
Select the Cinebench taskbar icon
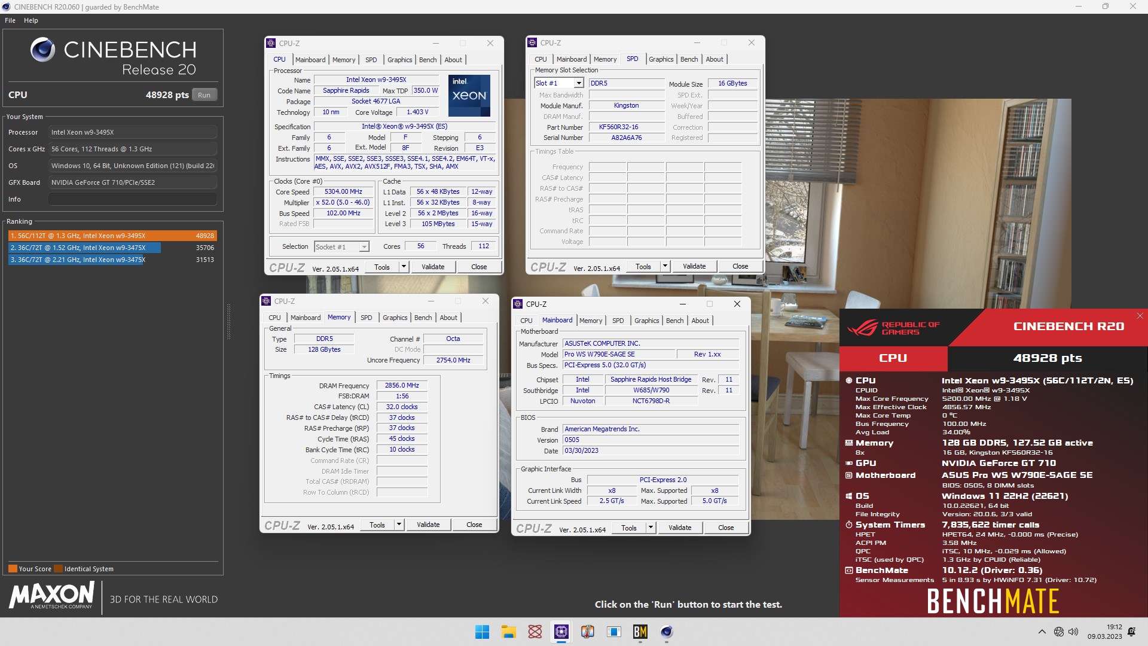click(666, 632)
